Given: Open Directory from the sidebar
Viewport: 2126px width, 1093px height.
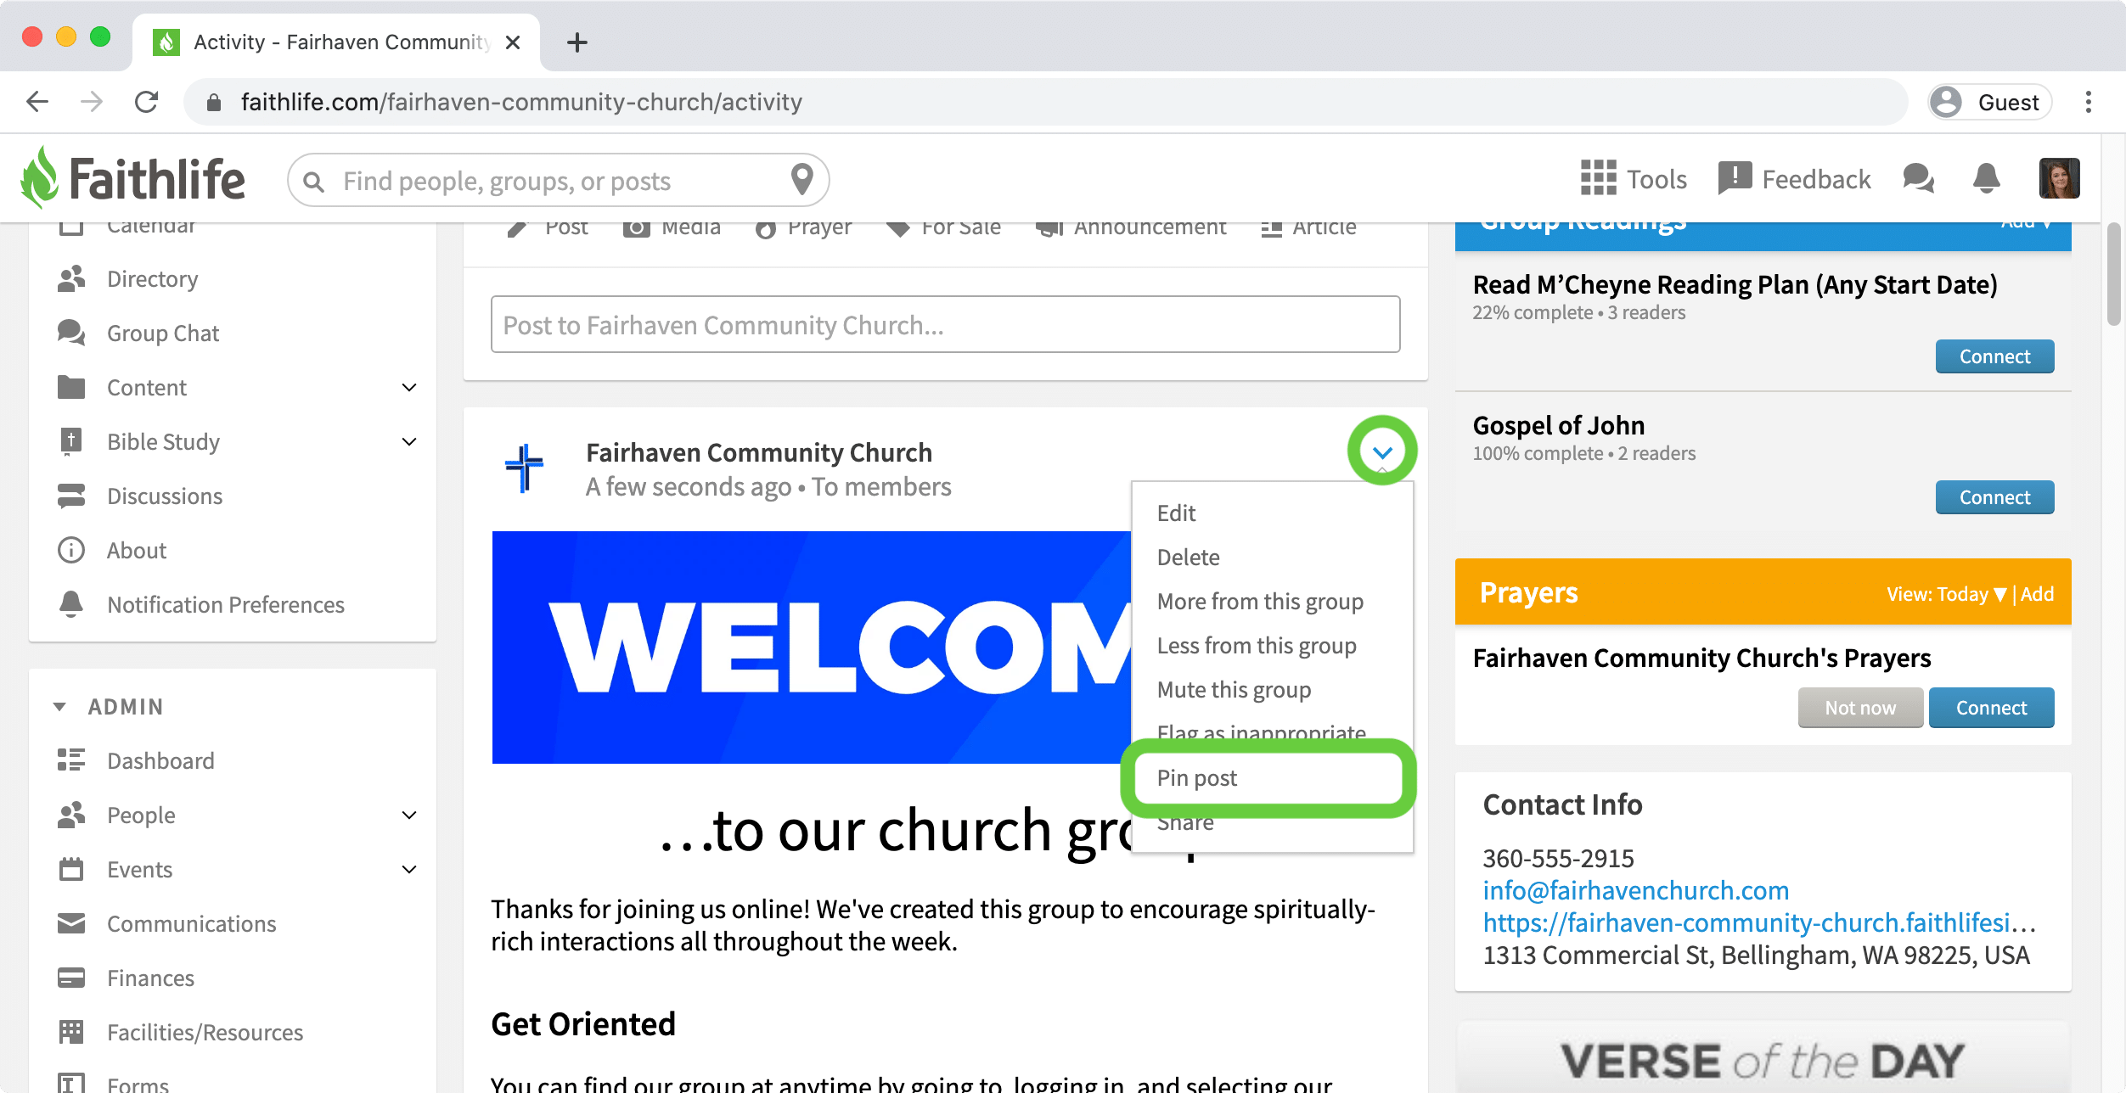Looking at the screenshot, I should (x=152, y=278).
